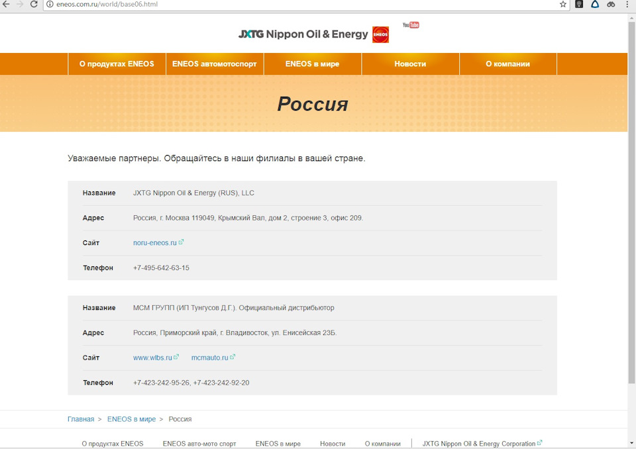
Task: Click the blue triangle extension icon
Action: tap(595, 4)
